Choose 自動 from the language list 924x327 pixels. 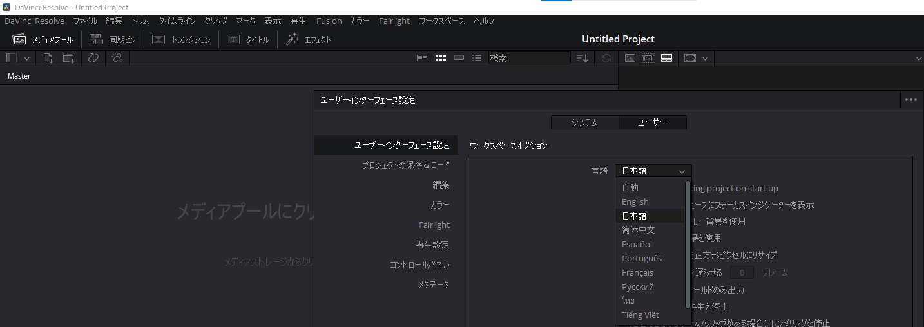(650, 187)
